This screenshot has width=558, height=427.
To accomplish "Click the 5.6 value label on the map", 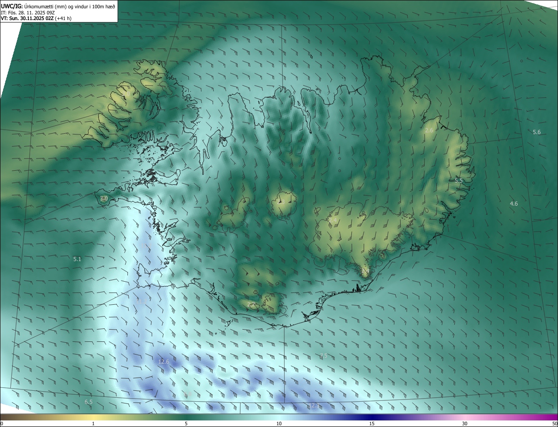I will tap(537, 132).
